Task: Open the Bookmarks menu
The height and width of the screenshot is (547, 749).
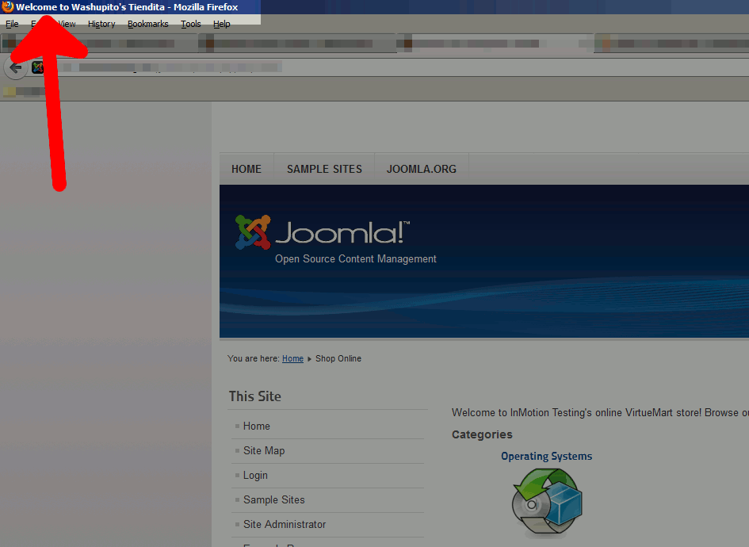Action: pos(147,24)
